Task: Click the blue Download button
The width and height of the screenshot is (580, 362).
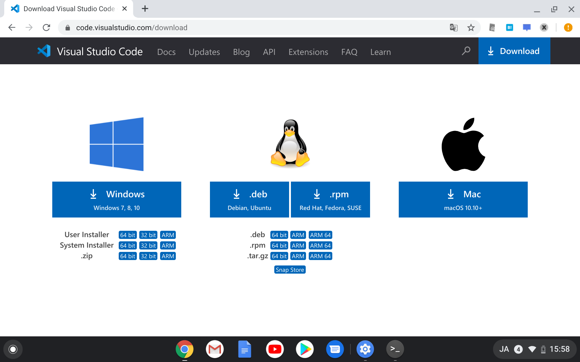Action: pyautogui.click(x=514, y=51)
